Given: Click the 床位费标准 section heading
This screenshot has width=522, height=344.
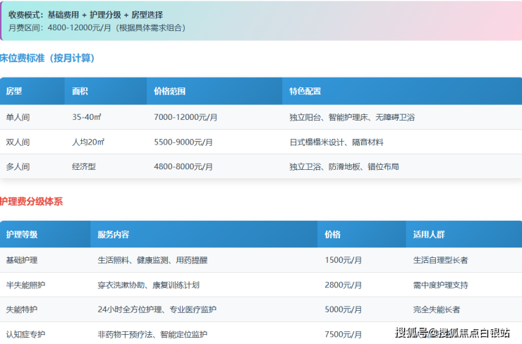Looking at the screenshot, I should point(47,58).
